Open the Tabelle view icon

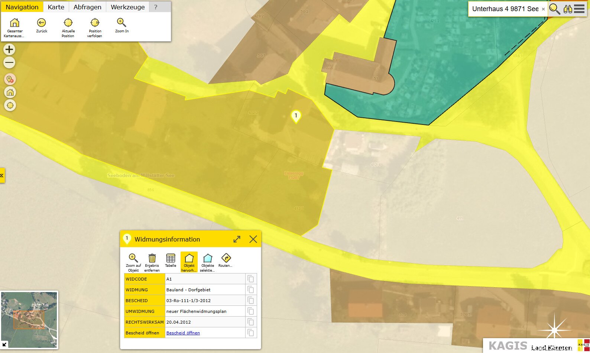(171, 258)
